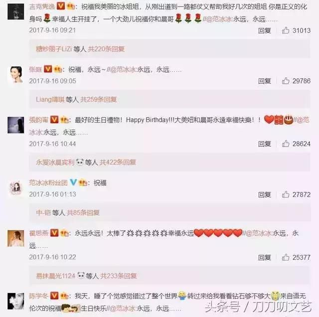Click the verified badge next to 陈学冬
319x317 pixels.
[54, 296]
